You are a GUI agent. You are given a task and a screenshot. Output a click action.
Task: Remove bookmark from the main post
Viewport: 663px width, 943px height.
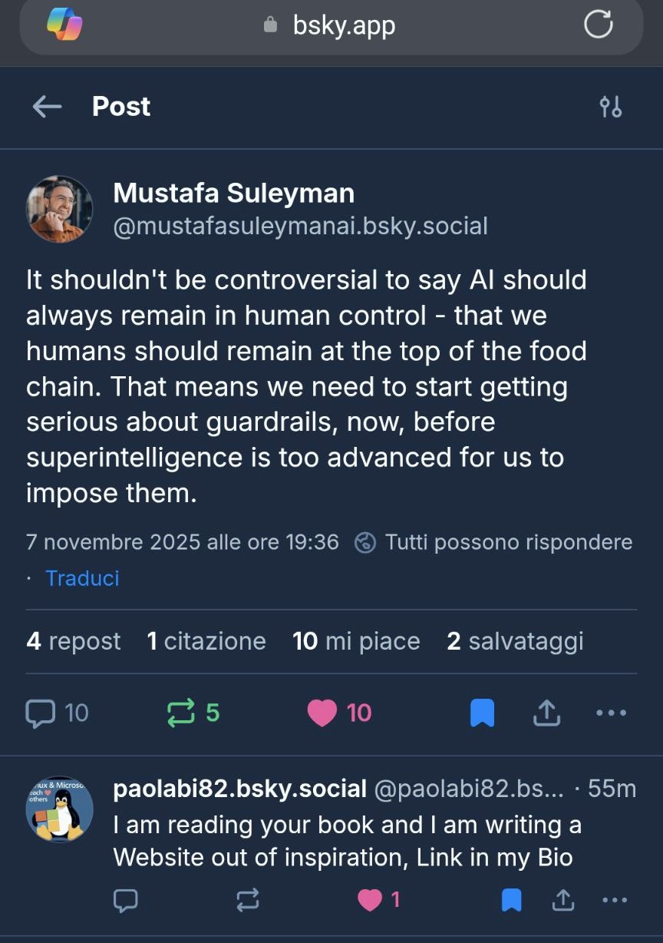[482, 713]
